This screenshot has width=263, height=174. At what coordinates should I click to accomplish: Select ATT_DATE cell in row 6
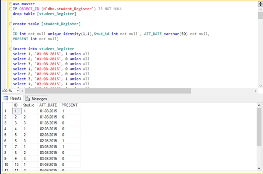click(x=49, y=141)
